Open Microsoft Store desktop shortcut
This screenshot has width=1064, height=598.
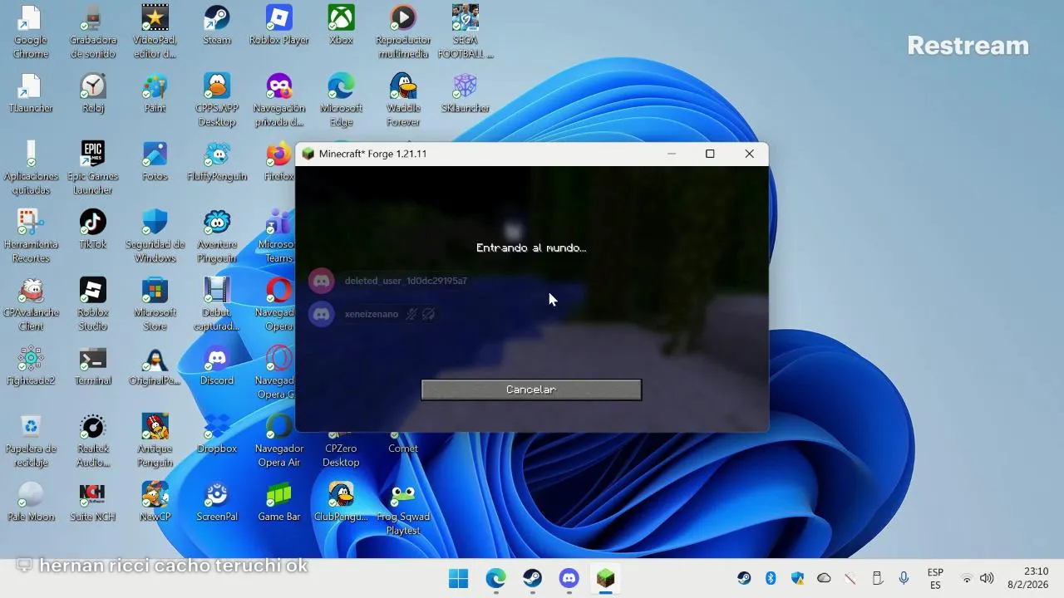[x=155, y=304]
